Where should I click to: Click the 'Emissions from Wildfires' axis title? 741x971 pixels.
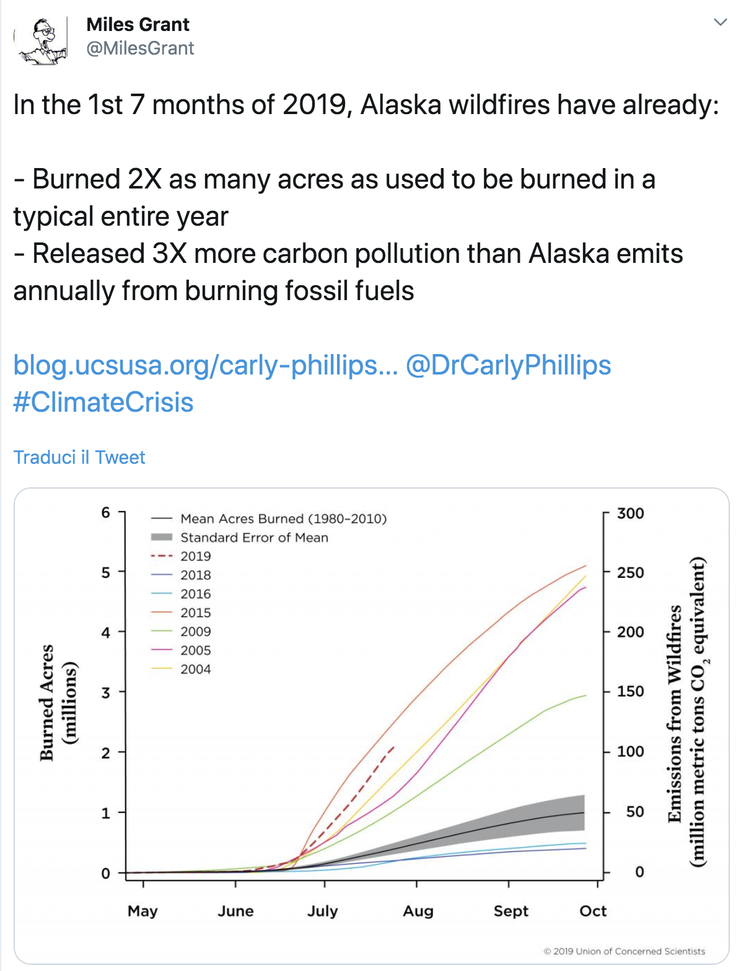click(686, 711)
